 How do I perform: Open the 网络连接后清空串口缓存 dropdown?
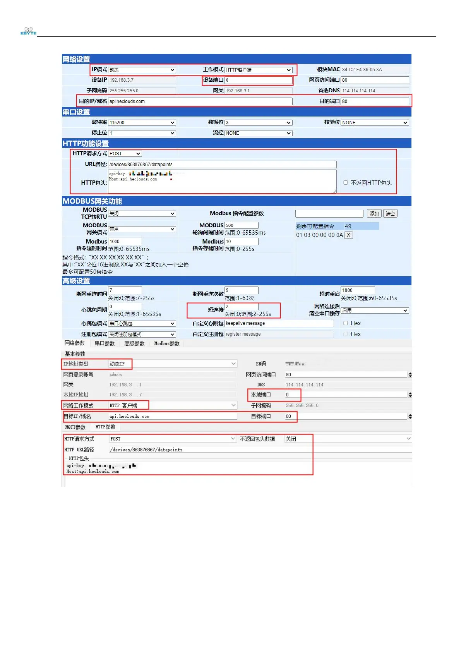pos(375,311)
